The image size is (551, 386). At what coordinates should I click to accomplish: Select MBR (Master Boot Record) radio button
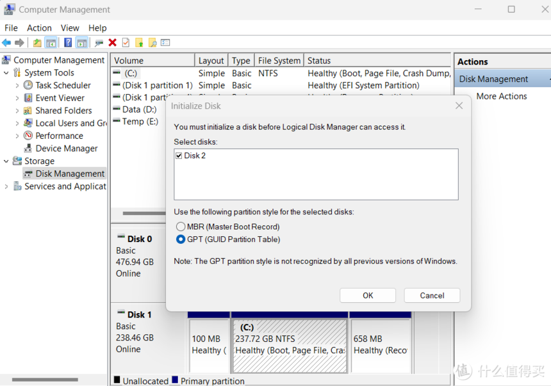pos(181,227)
